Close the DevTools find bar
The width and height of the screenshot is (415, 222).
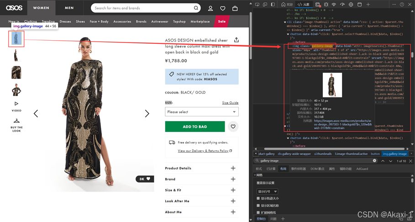(x=410, y=161)
